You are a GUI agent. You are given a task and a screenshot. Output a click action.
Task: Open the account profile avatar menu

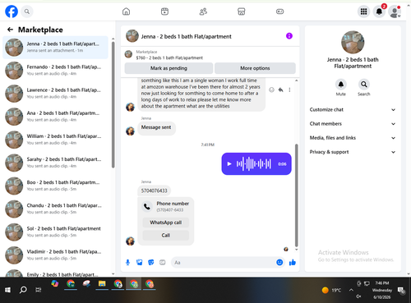pyautogui.click(x=395, y=11)
